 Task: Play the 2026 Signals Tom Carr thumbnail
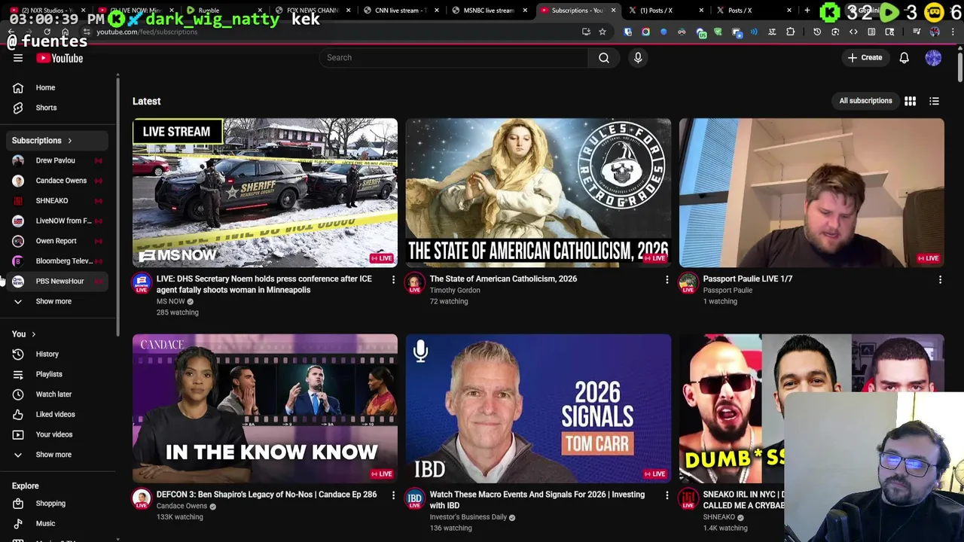[538, 408]
